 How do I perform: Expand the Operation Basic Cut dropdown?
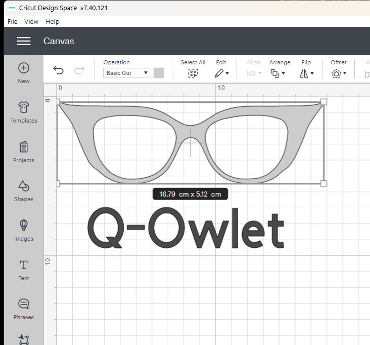127,73
